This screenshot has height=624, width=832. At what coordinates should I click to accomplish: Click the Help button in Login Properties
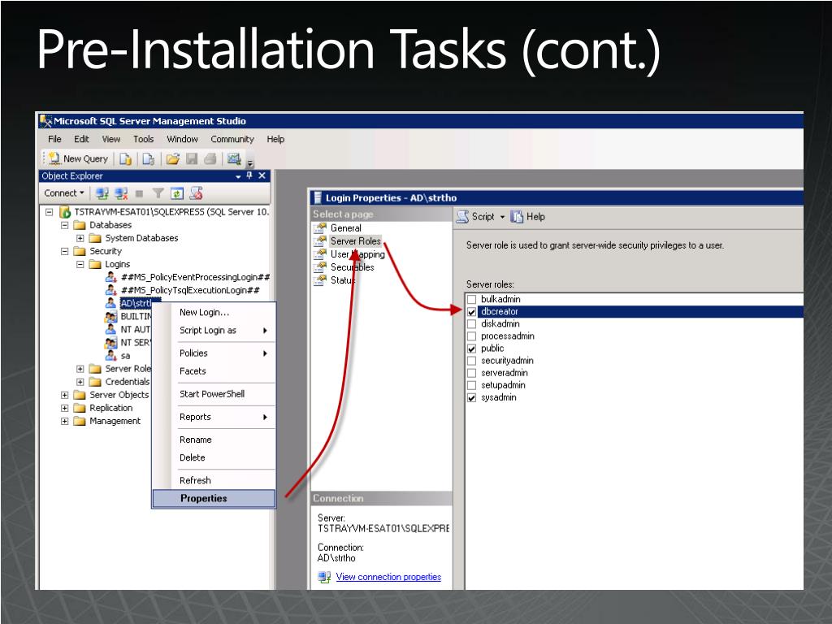pyautogui.click(x=528, y=216)
